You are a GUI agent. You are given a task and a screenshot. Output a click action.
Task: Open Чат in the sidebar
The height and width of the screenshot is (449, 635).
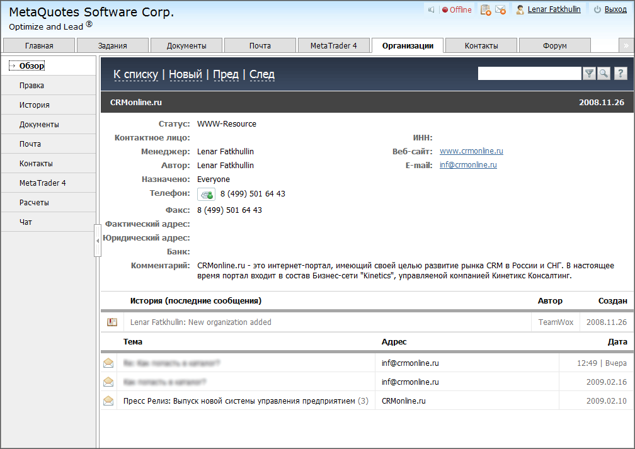[49, 222]
